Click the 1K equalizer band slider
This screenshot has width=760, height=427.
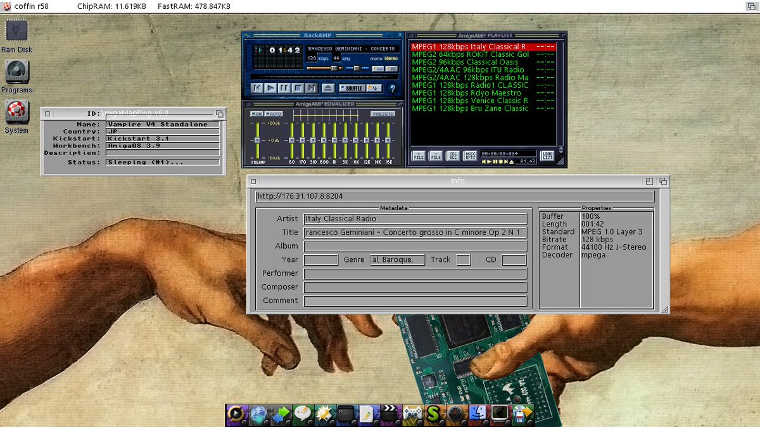[334, 140]
